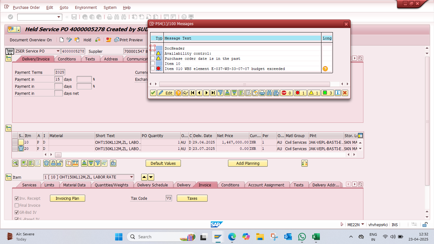
Task: Check the box for budget exceeded message row
Action: (153, 68)
